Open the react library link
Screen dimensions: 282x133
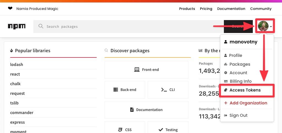(15, 74)
